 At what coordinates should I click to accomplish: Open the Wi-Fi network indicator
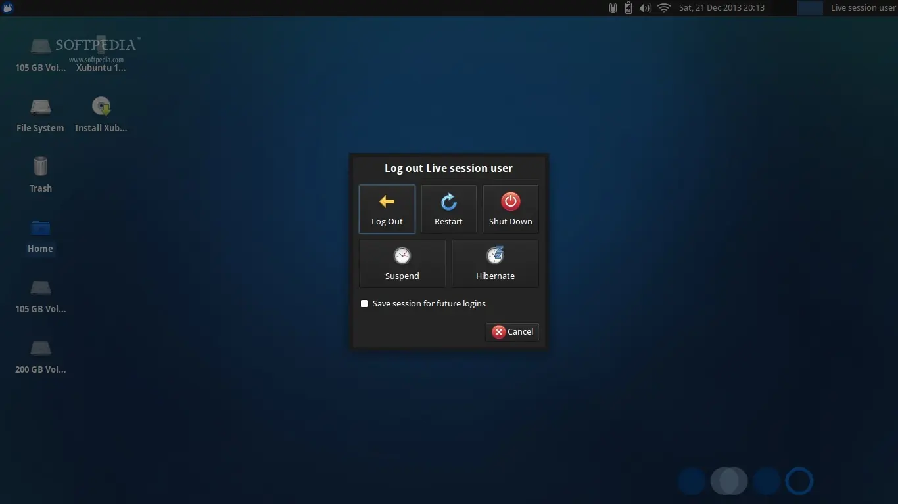tap(664, 8)
